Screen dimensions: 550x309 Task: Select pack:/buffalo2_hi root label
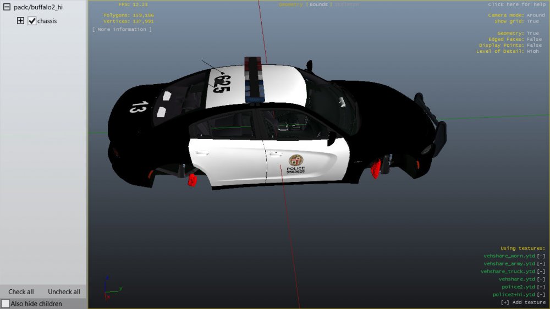[38, 7]
